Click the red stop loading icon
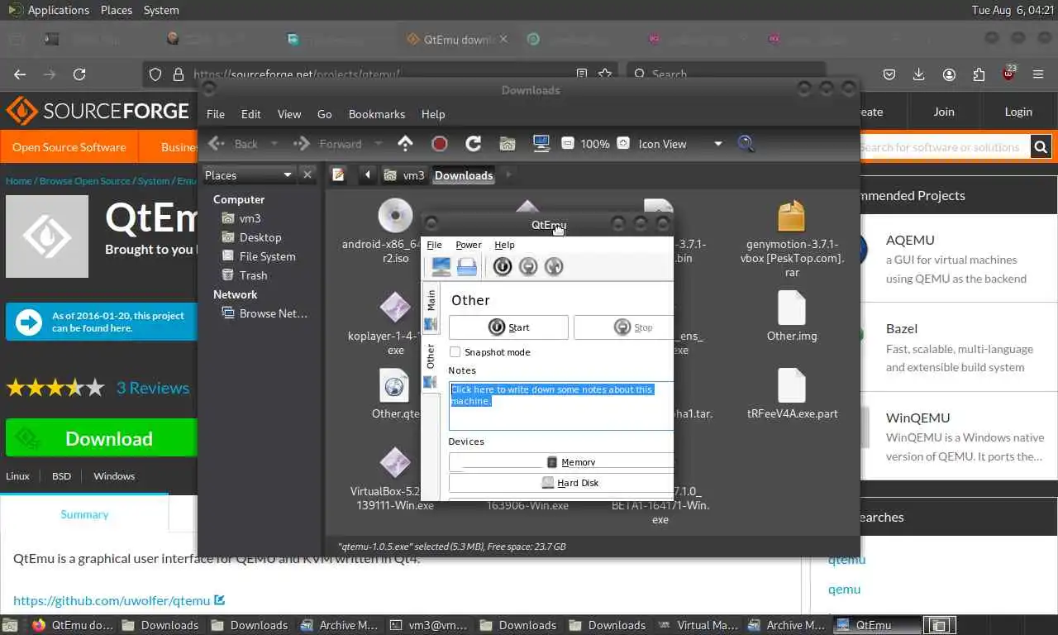Image resolution: width=1058 pixels, height=635 pixels. click(440, 144)
